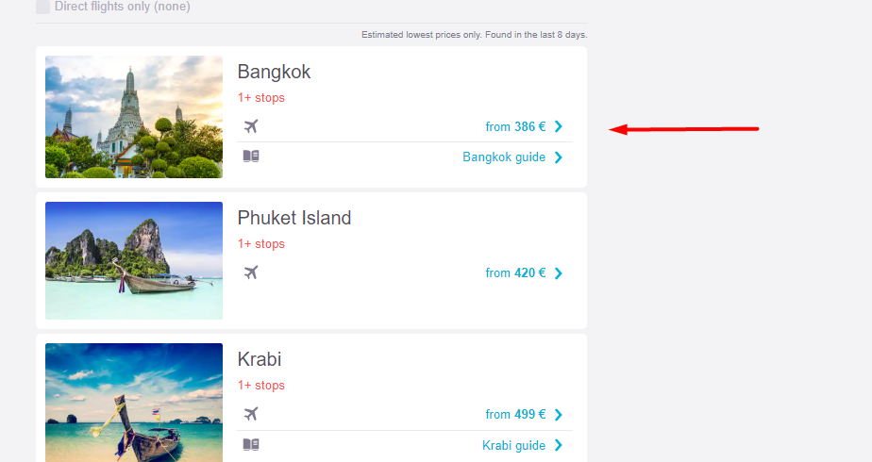Select Krabi flights from 499 €
The height and width of the screenshot is (462, 872).
(x=515, y=415)
